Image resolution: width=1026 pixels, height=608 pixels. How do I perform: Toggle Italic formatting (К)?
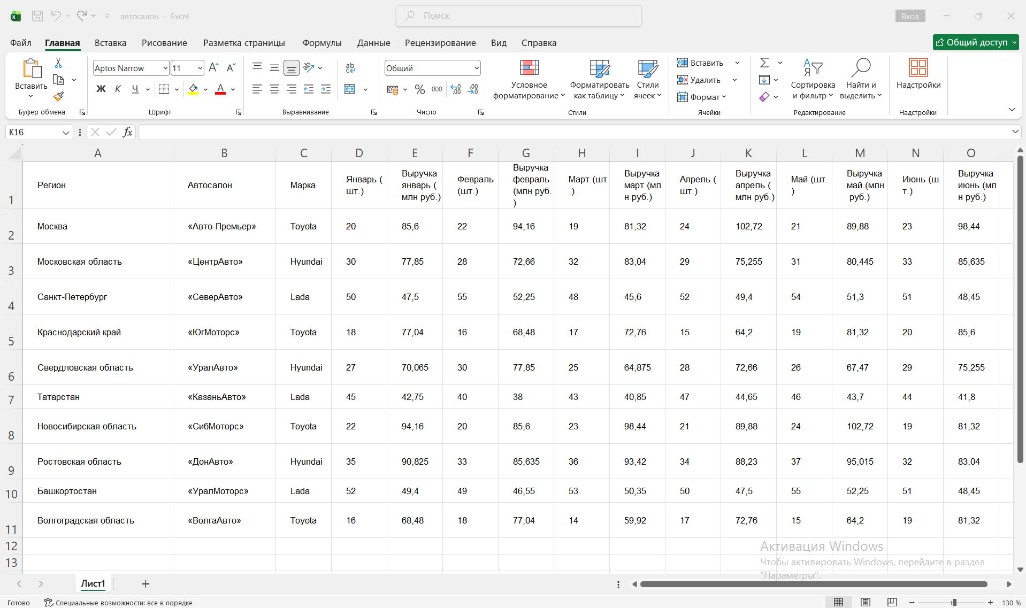tap(118, 89)
